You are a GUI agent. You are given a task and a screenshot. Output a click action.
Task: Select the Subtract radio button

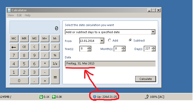click(130, 40)
